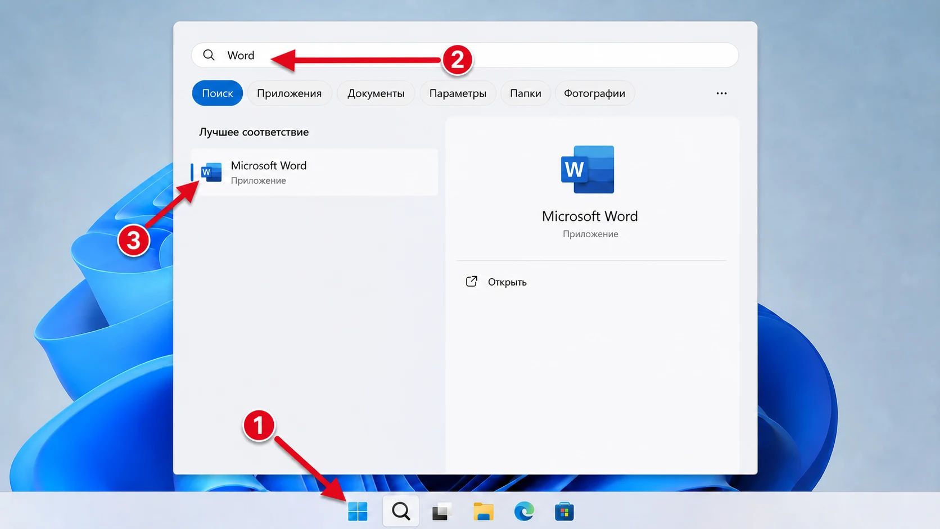Click Microsoft Word title in preview pane

[x=590, y=216]
